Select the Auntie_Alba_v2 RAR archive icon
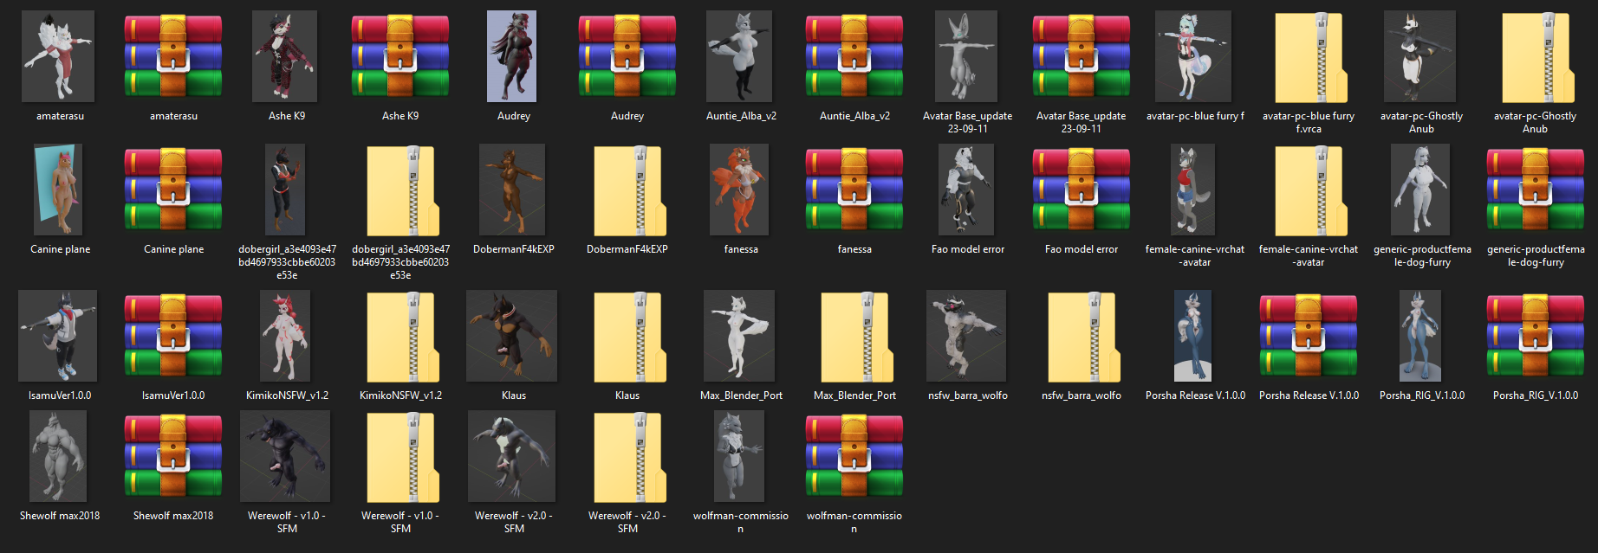The height and width of the screenshot is (553, 1598). pyautogui.click(x=854, y=56)
